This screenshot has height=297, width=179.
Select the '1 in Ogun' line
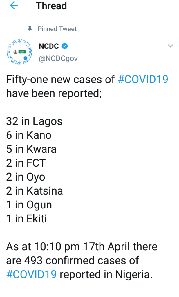coord(29,205)
